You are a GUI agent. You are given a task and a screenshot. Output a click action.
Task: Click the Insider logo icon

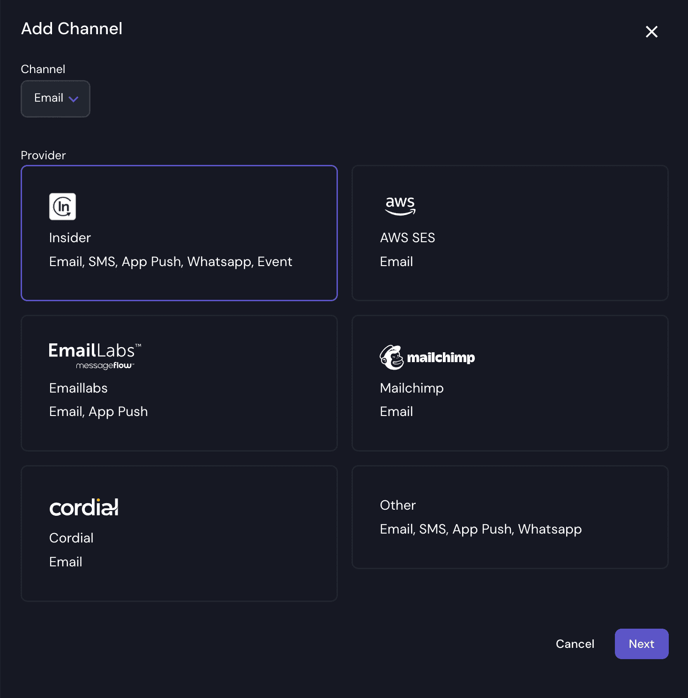(62, 207)
